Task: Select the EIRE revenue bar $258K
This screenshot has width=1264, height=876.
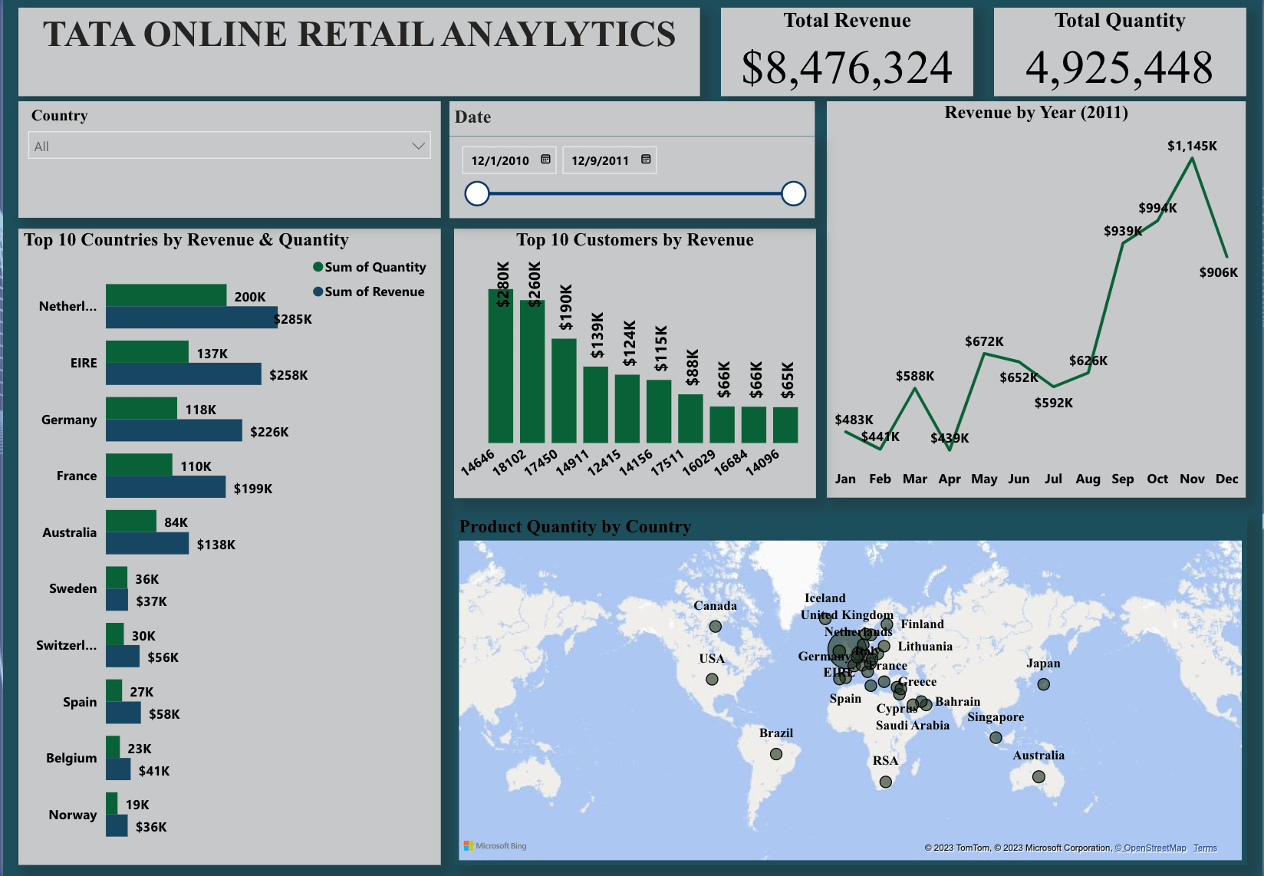Action: pos(184,374)
